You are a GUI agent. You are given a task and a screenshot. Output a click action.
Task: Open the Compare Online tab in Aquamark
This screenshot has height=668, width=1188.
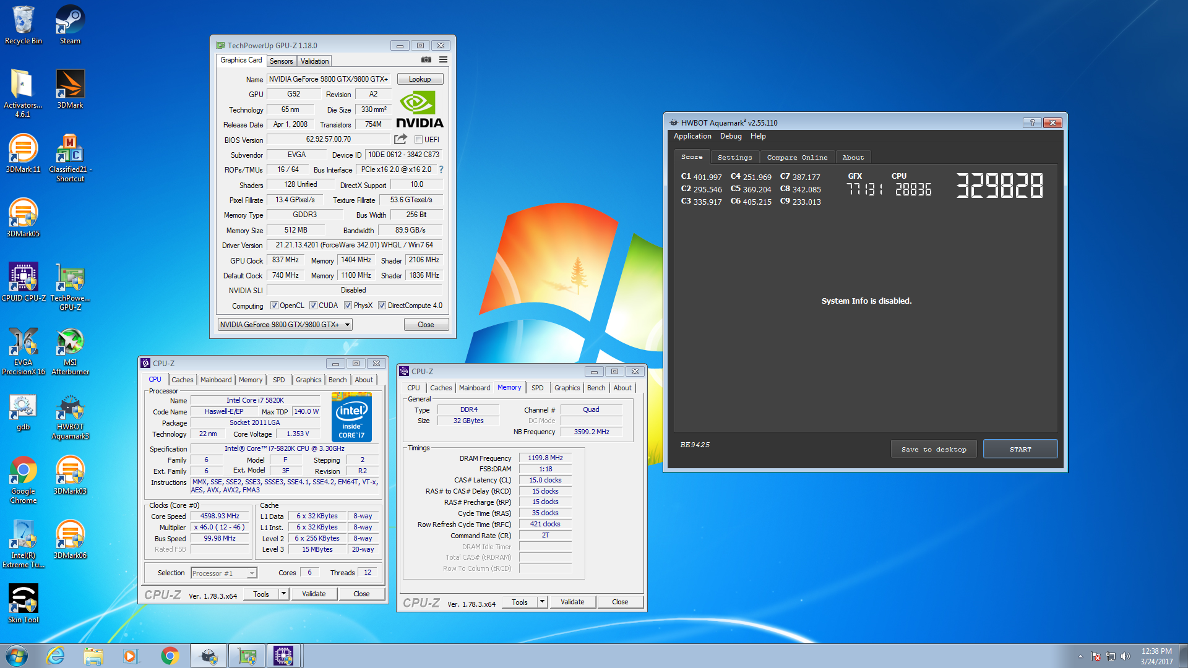pos(797,157)
